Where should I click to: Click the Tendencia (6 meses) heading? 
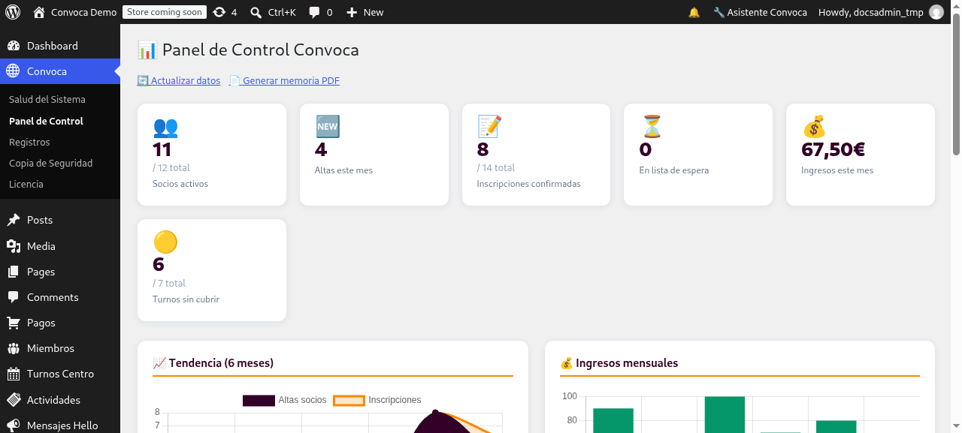[213, 363]
